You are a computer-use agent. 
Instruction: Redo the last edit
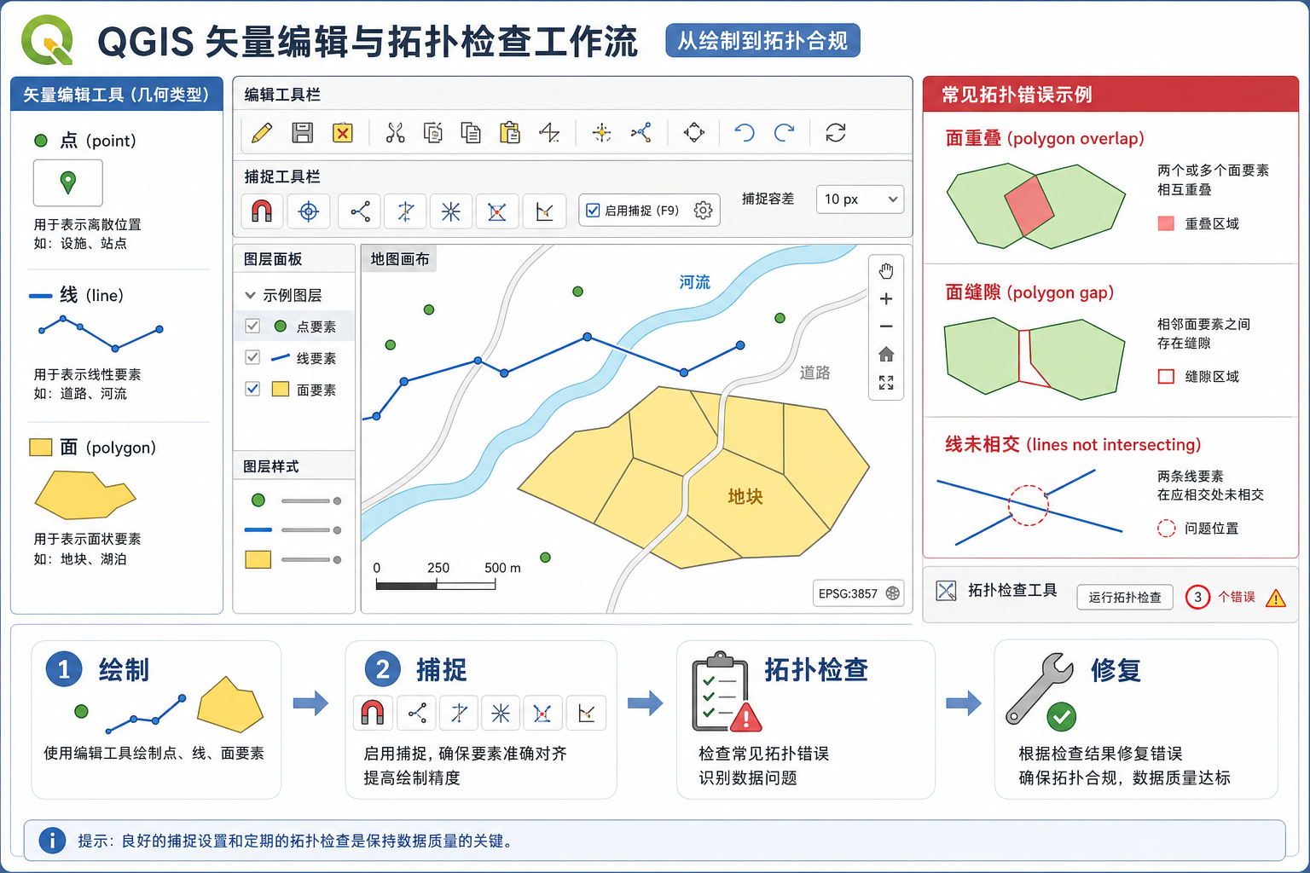[784, 133]
